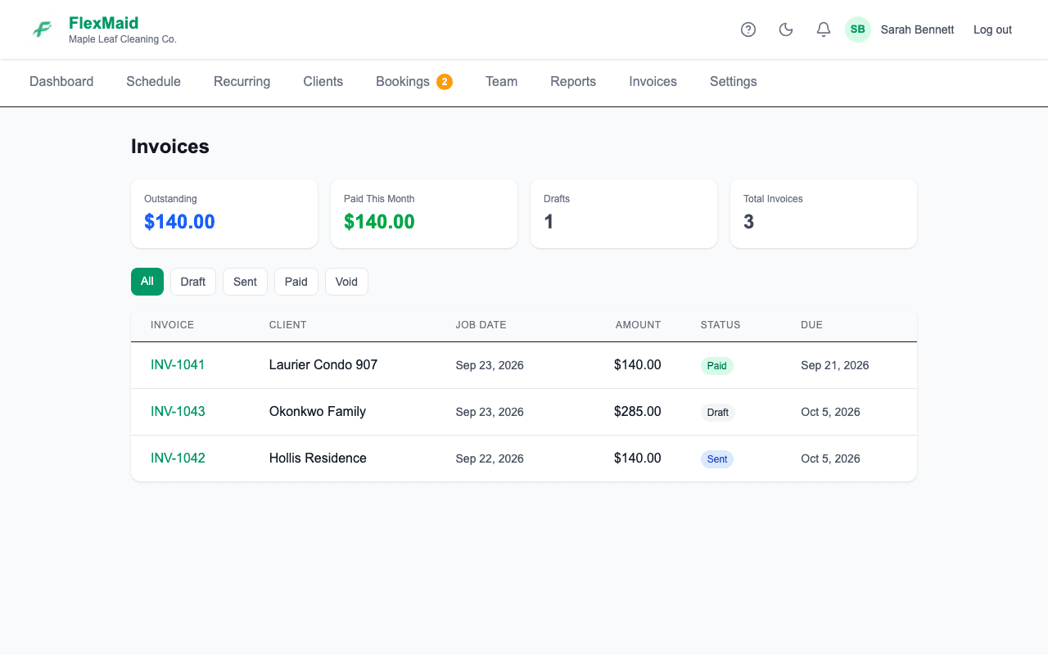
Task: Click the FlexMaid logo icon
Action: click(43, 29)
